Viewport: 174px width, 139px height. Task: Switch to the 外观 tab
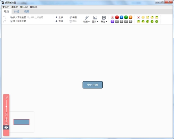point(17,12)
